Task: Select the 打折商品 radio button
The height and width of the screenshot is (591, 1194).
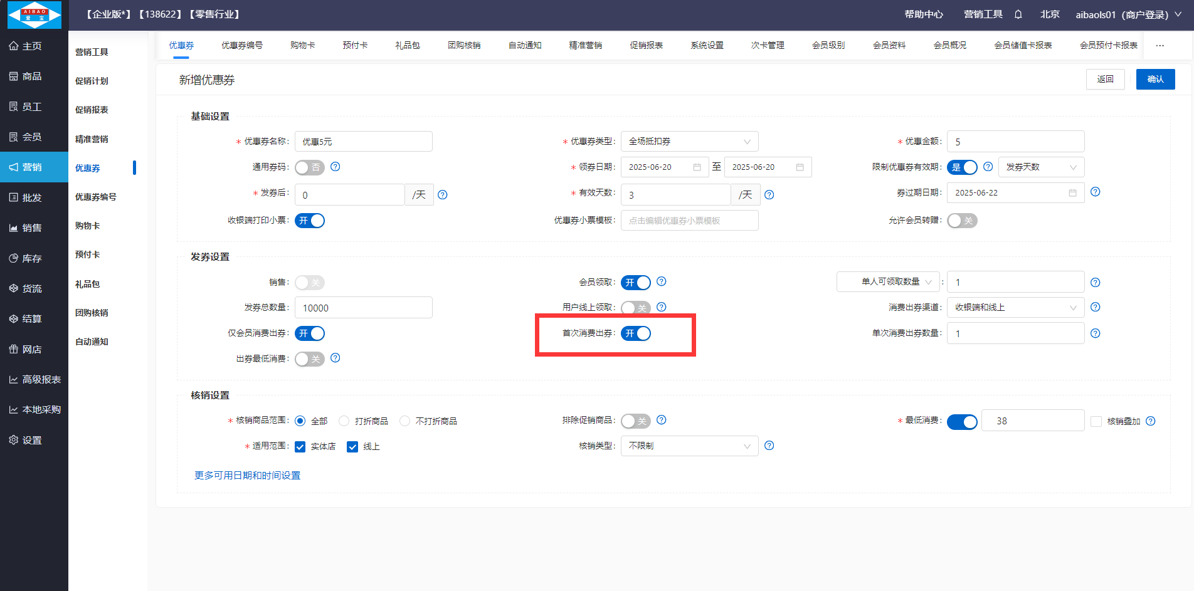Action: 344,421
